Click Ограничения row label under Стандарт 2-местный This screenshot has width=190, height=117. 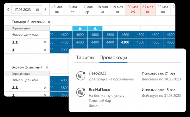[x=21, y=28]
